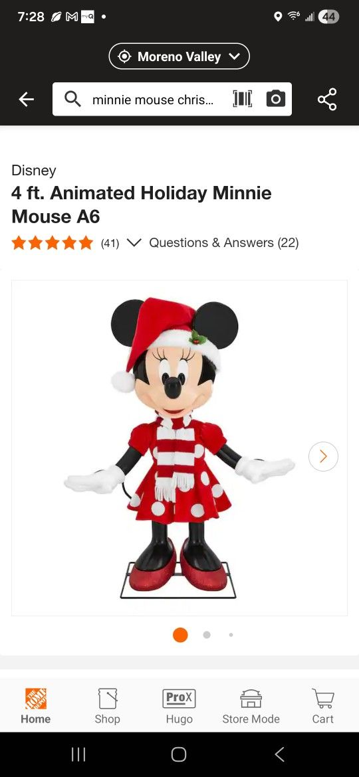Open ProX Hugo tab
Viewport: 359px width, 777px height.
tap(179, 706)
